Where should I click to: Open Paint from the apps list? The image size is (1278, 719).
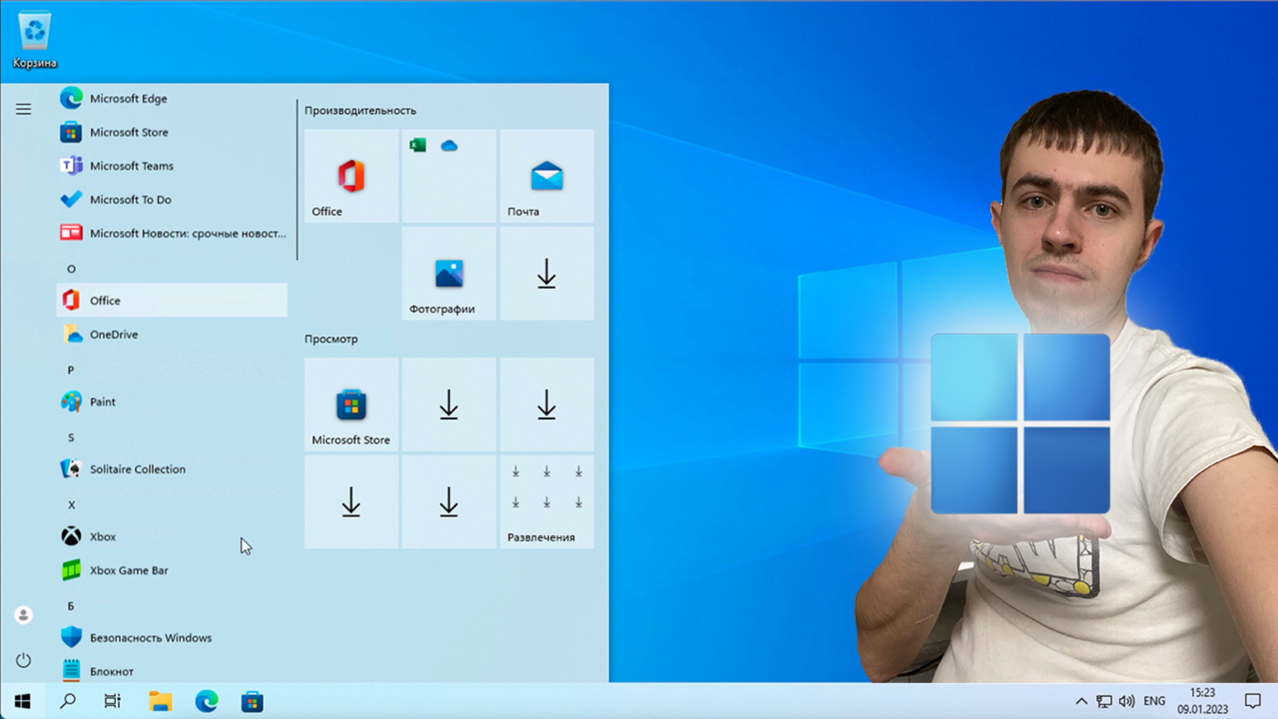click(x=102, y=402)
